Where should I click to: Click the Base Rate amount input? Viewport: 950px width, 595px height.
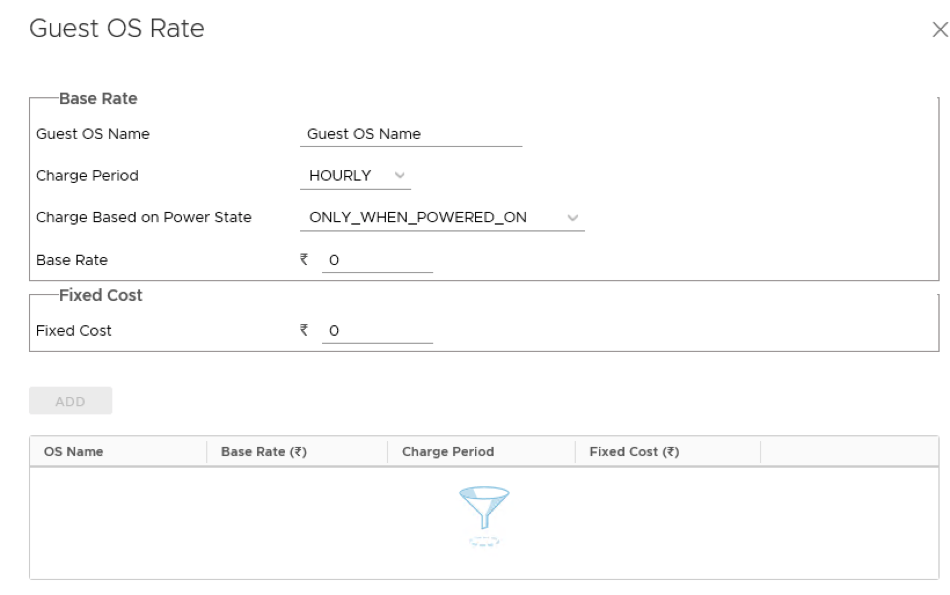(377, 260)
